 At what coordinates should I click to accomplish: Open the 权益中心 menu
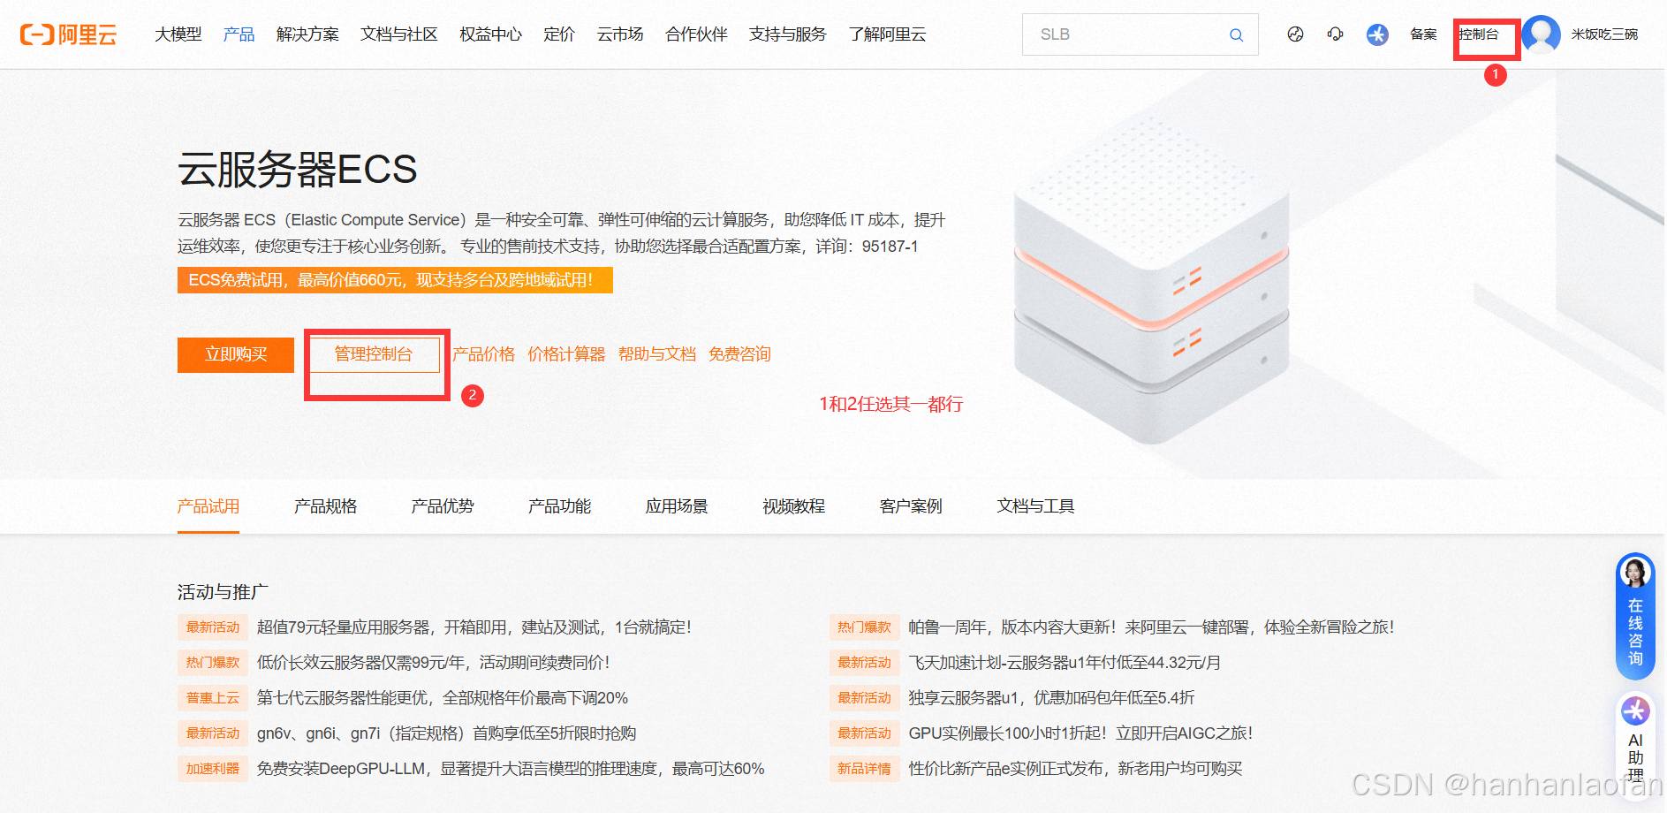pos(491,34)
